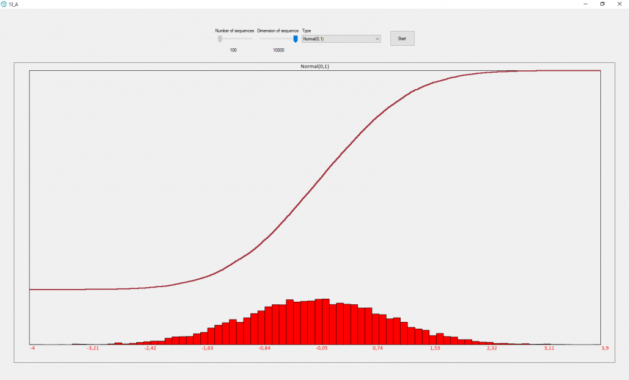Click the 13_A application icon in title bar

coord(4,4)
